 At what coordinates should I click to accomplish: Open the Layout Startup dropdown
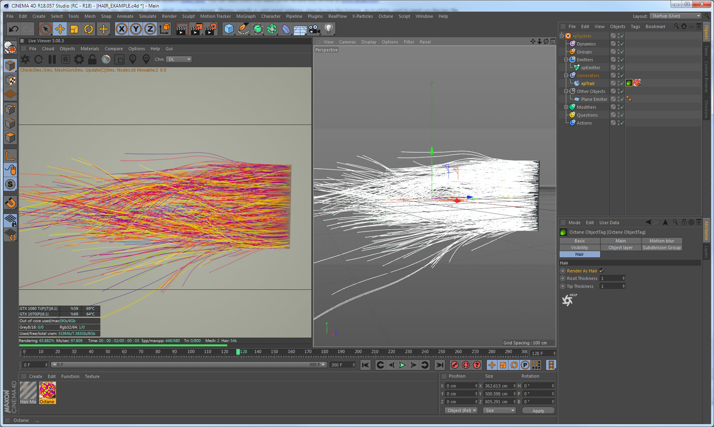[x=676, y=16]
